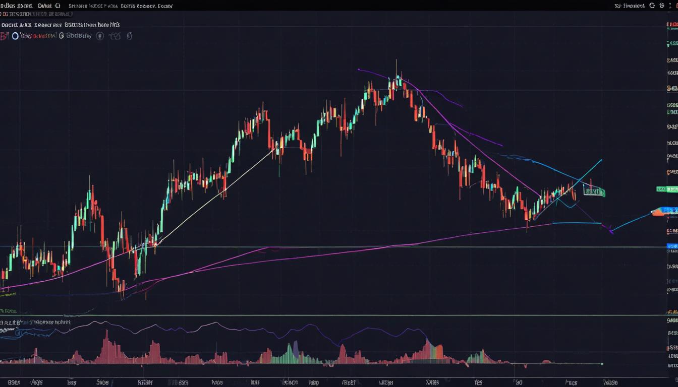Click the compare/add symbol icon
678x387 pixels.
click(x=116, y=36)
